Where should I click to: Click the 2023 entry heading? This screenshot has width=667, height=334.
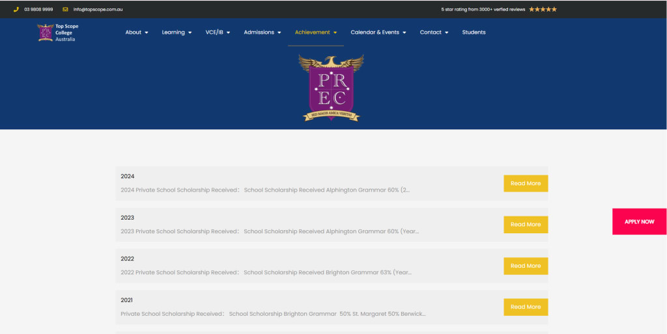point(128,218)
